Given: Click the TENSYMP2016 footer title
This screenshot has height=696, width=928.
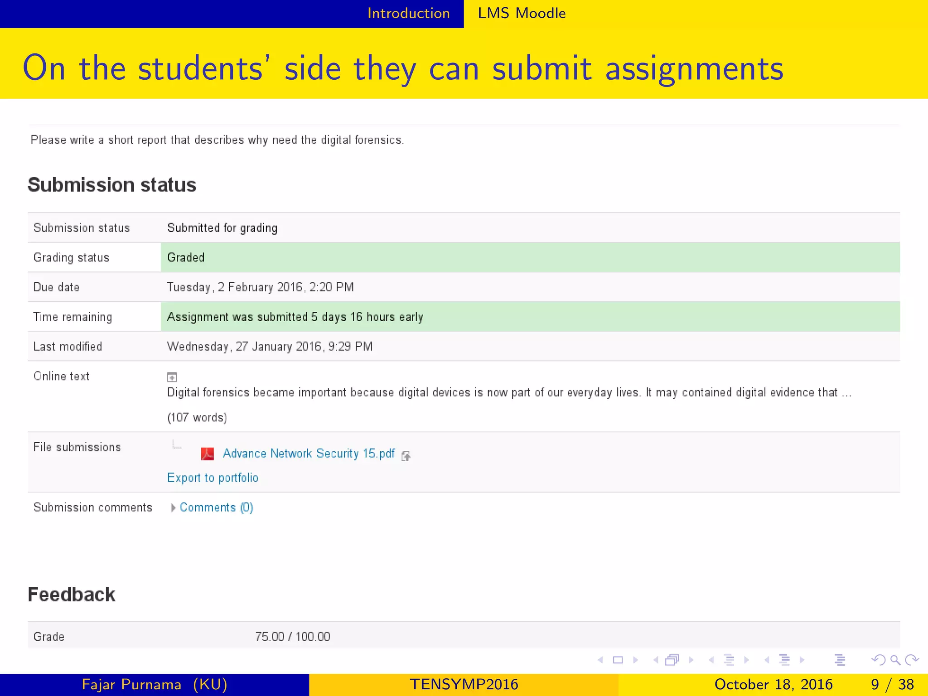Looking at the screenshot, I should coord(464,684).
